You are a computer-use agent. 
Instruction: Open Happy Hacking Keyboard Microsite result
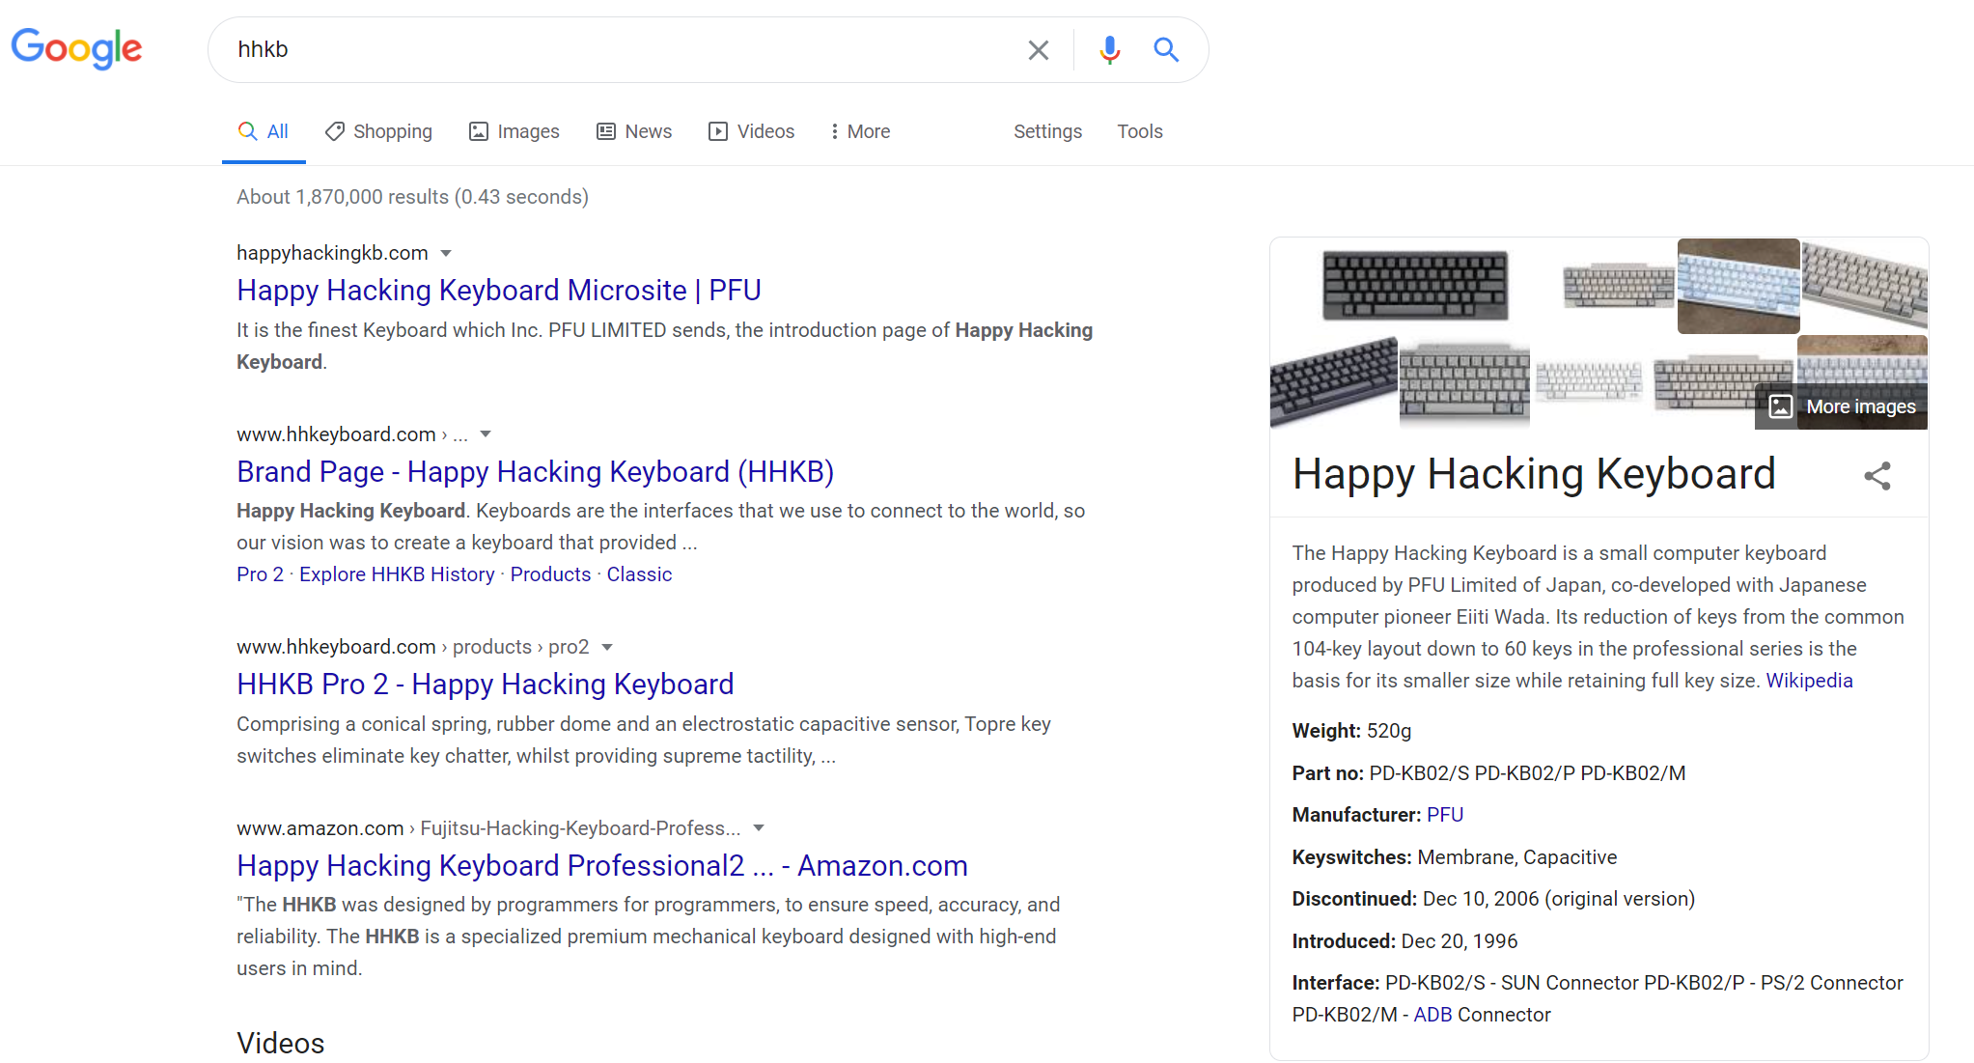(498, 291)
